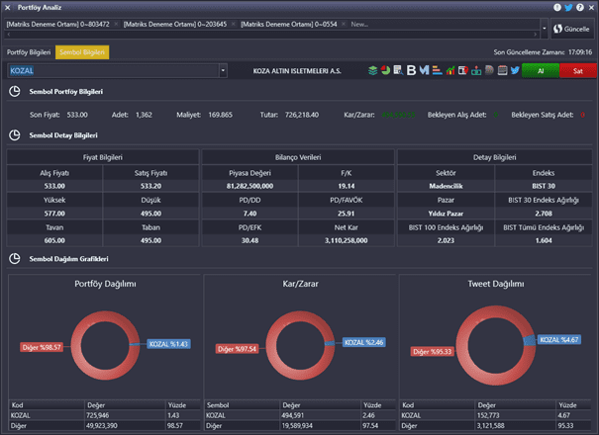Click the KOZAL %2.46 chart label

coord(364,342)
